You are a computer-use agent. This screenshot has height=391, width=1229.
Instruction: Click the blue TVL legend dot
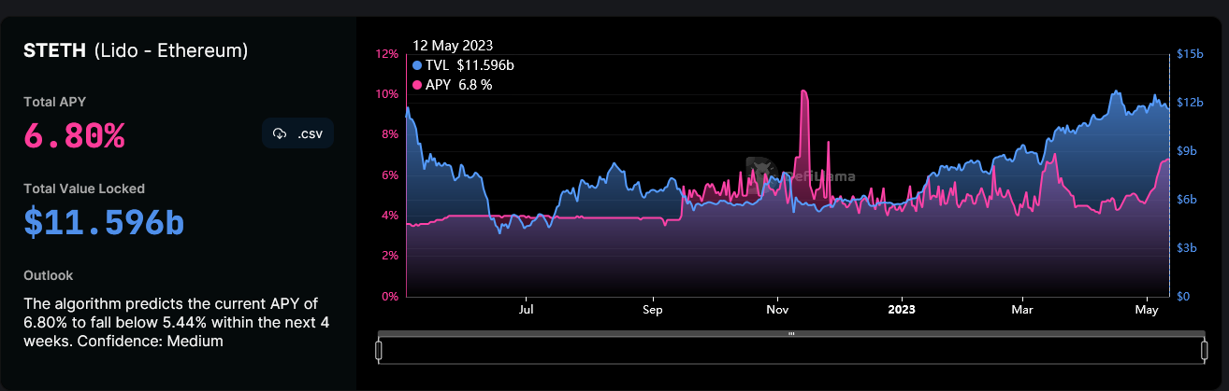417,65
